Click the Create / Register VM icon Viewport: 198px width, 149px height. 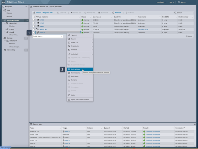pos(34,13)
